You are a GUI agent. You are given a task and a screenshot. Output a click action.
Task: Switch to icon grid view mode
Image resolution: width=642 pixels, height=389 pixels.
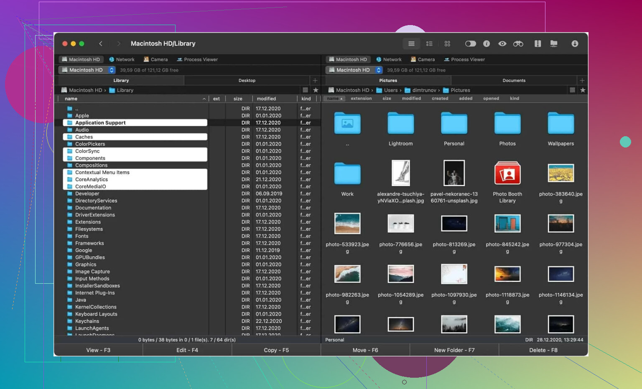point(447,44)
